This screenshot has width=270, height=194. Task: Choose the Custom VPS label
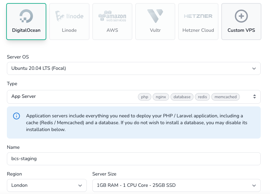click(241, 30)
